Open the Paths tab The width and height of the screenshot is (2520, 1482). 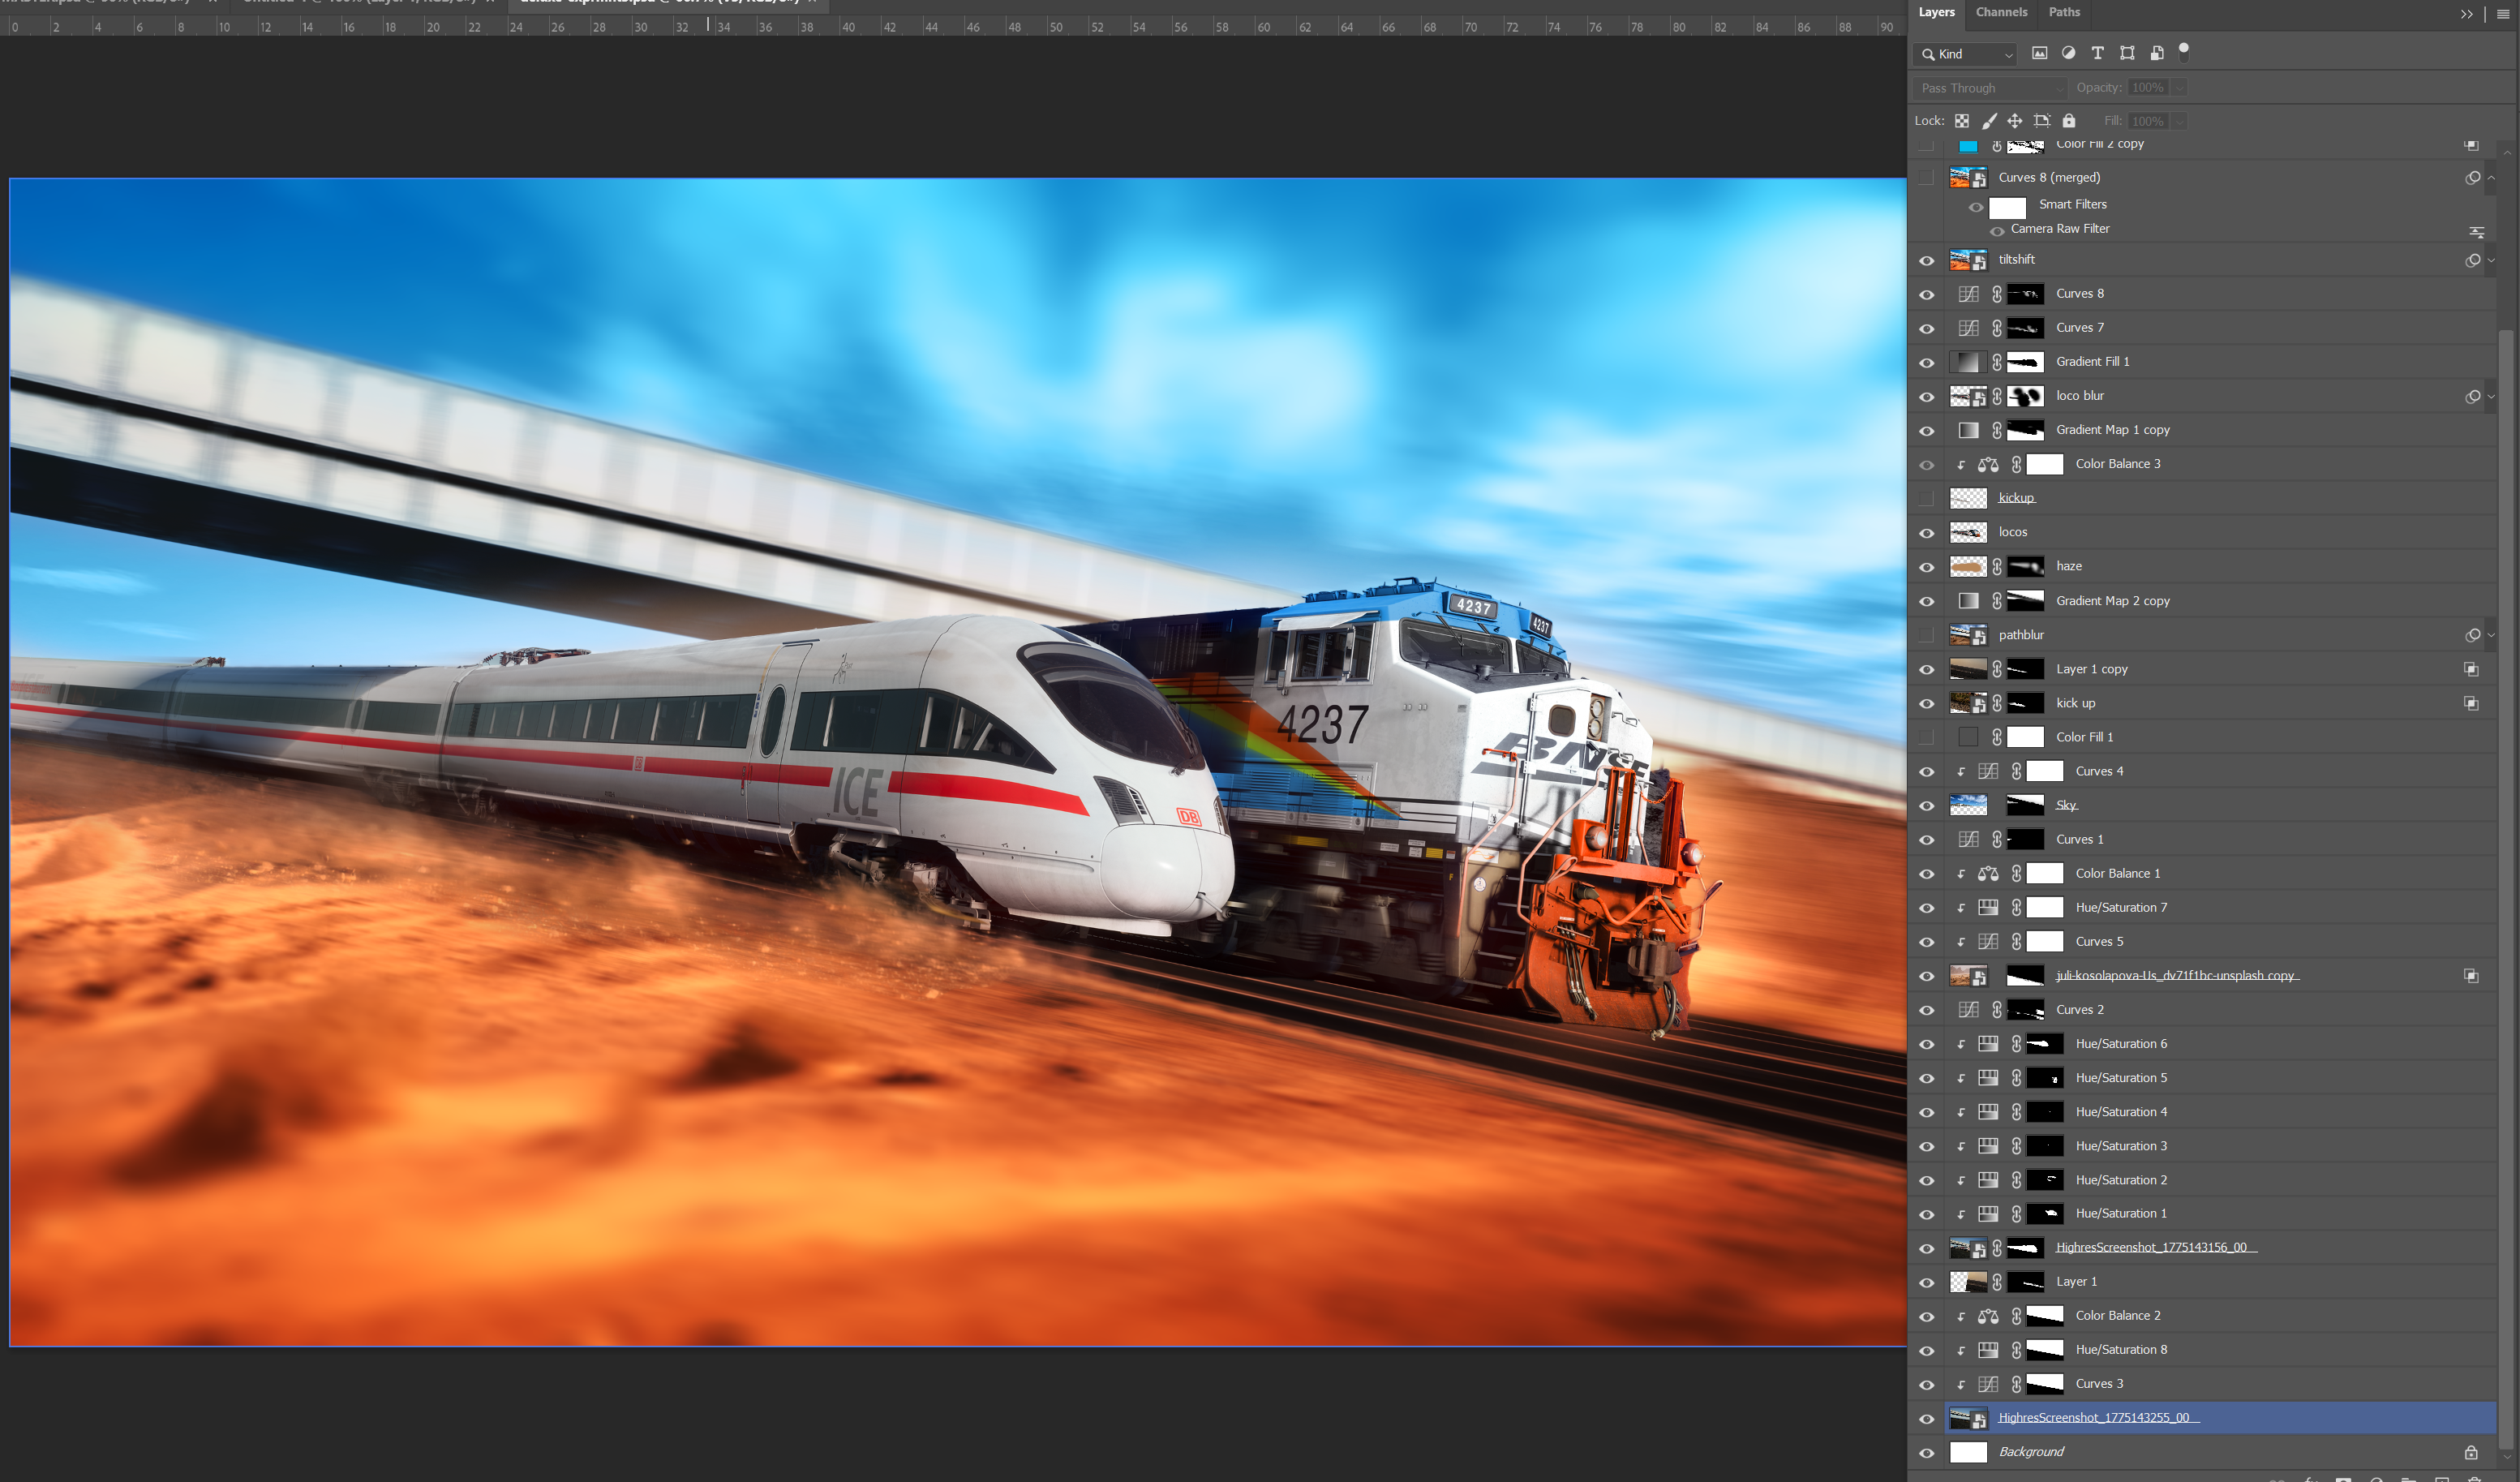[2064, 12]
